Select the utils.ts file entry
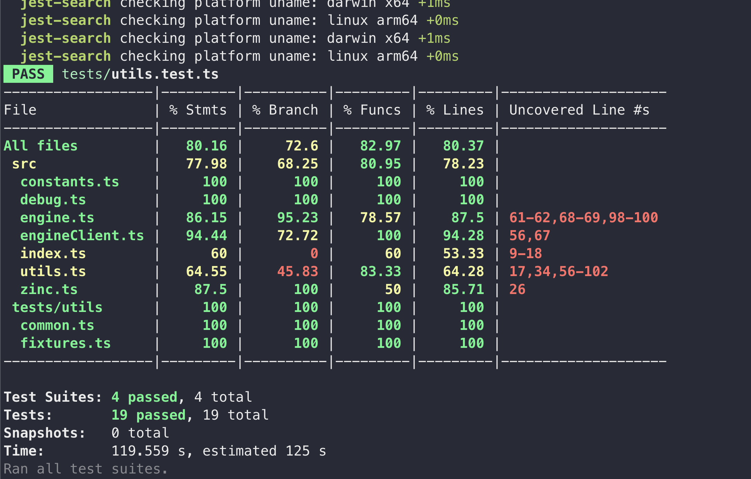This screenshot has height=479, width=751. point(53,272)
